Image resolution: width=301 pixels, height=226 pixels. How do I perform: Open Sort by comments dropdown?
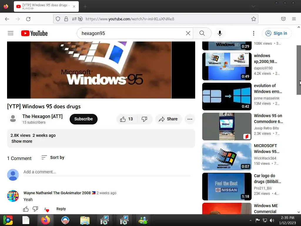tap(53, 158)
